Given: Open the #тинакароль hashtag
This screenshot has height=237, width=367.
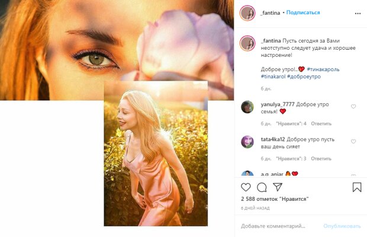Looking at the screenshot, I should [323, 69].
